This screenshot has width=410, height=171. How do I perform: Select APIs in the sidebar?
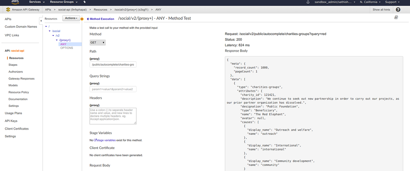click(8, 19)
